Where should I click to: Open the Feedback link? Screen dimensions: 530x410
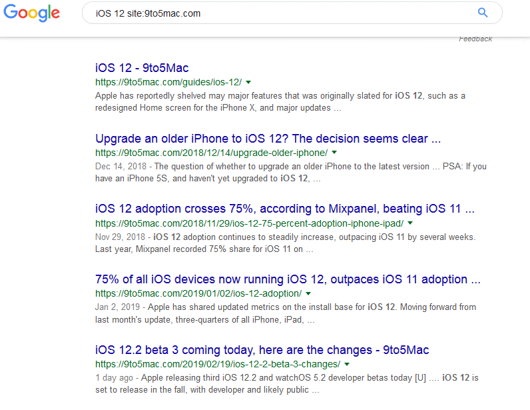[x=475, y=39]
